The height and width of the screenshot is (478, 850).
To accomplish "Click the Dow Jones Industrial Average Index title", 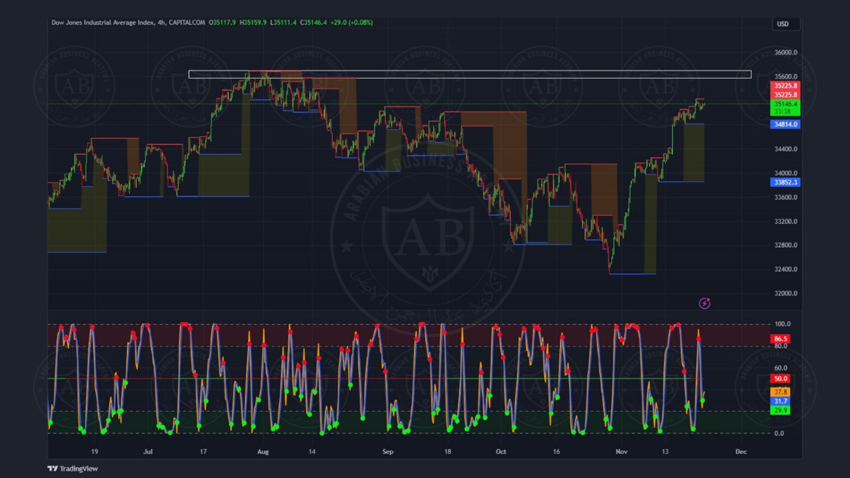I will click(103, 23).
